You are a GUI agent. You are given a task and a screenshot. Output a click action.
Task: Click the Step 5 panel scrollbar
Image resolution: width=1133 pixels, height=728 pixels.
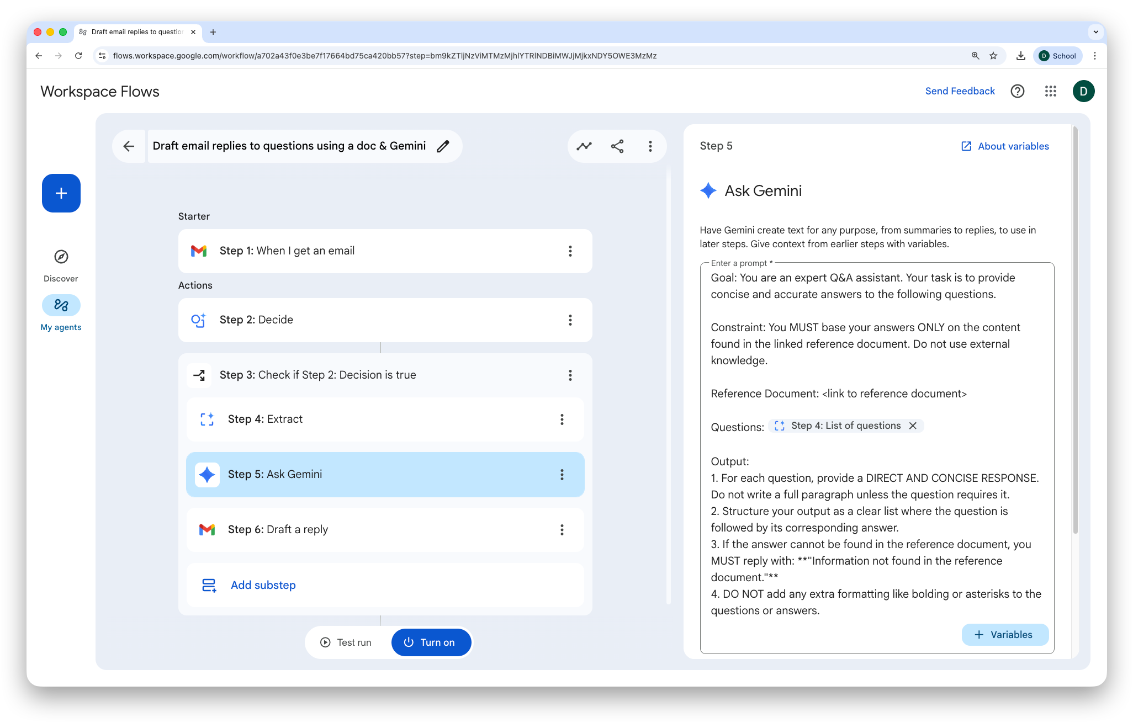click(x=1075, y=331)
